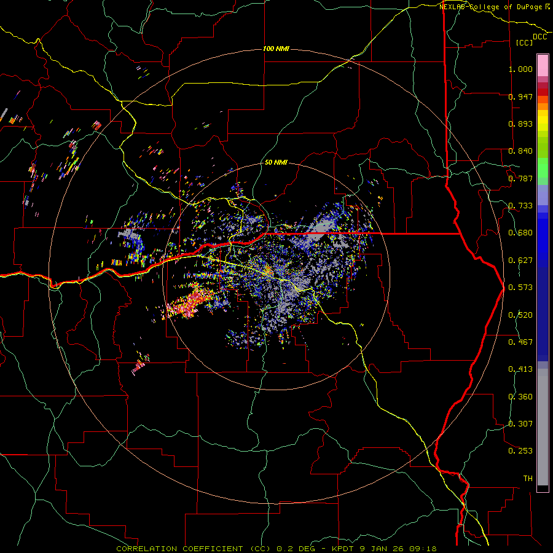Click the 0.360 legend value
The image size is (553, 553).
[520, 396]
